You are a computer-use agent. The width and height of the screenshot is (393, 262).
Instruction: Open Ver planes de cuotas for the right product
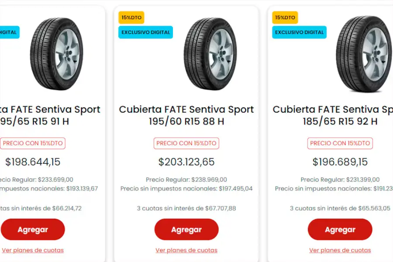point(340,250)
